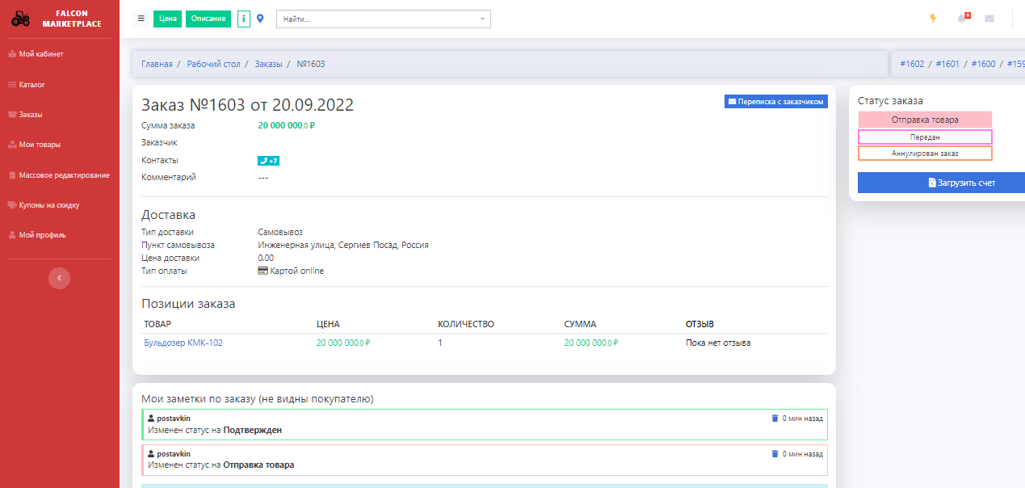Open messages envelope icon in header
This screenshot has width=1025, height=488.
coord(989,19)
